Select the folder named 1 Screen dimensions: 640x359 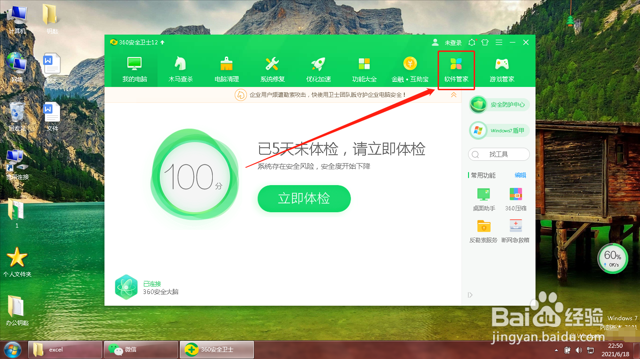[17, 214]
